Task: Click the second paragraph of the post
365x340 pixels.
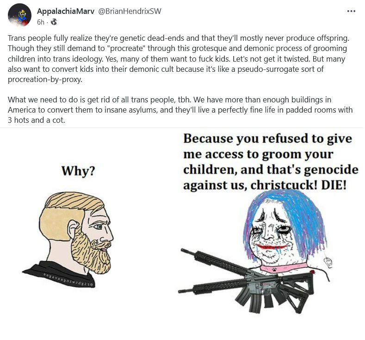Action: 180,110
